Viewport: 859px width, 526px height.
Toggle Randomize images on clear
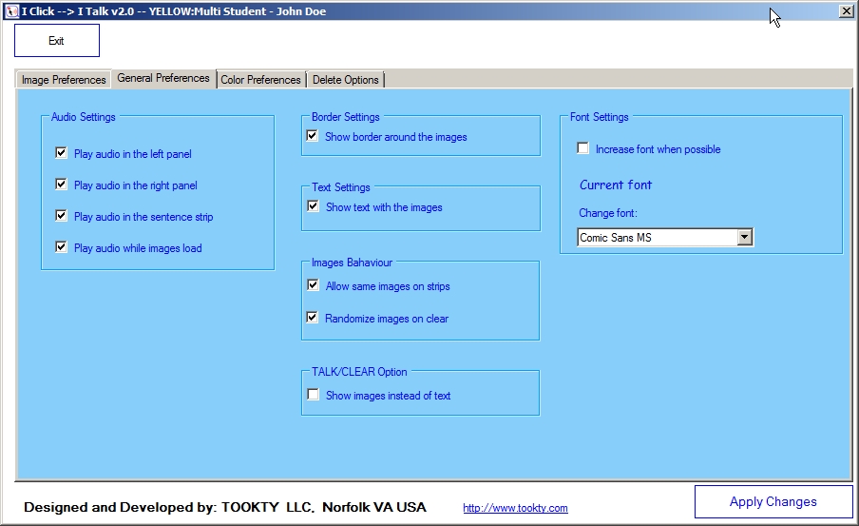pos(313,318)
